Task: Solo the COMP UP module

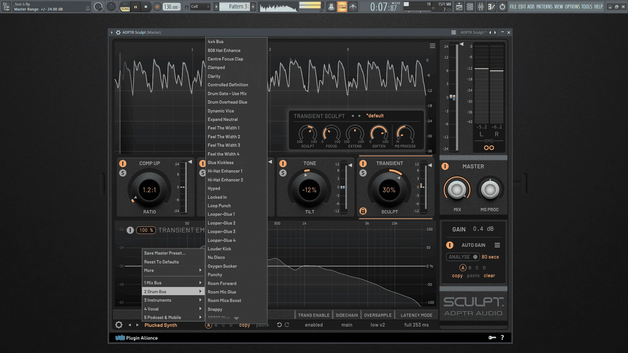Action: (123, 173)
